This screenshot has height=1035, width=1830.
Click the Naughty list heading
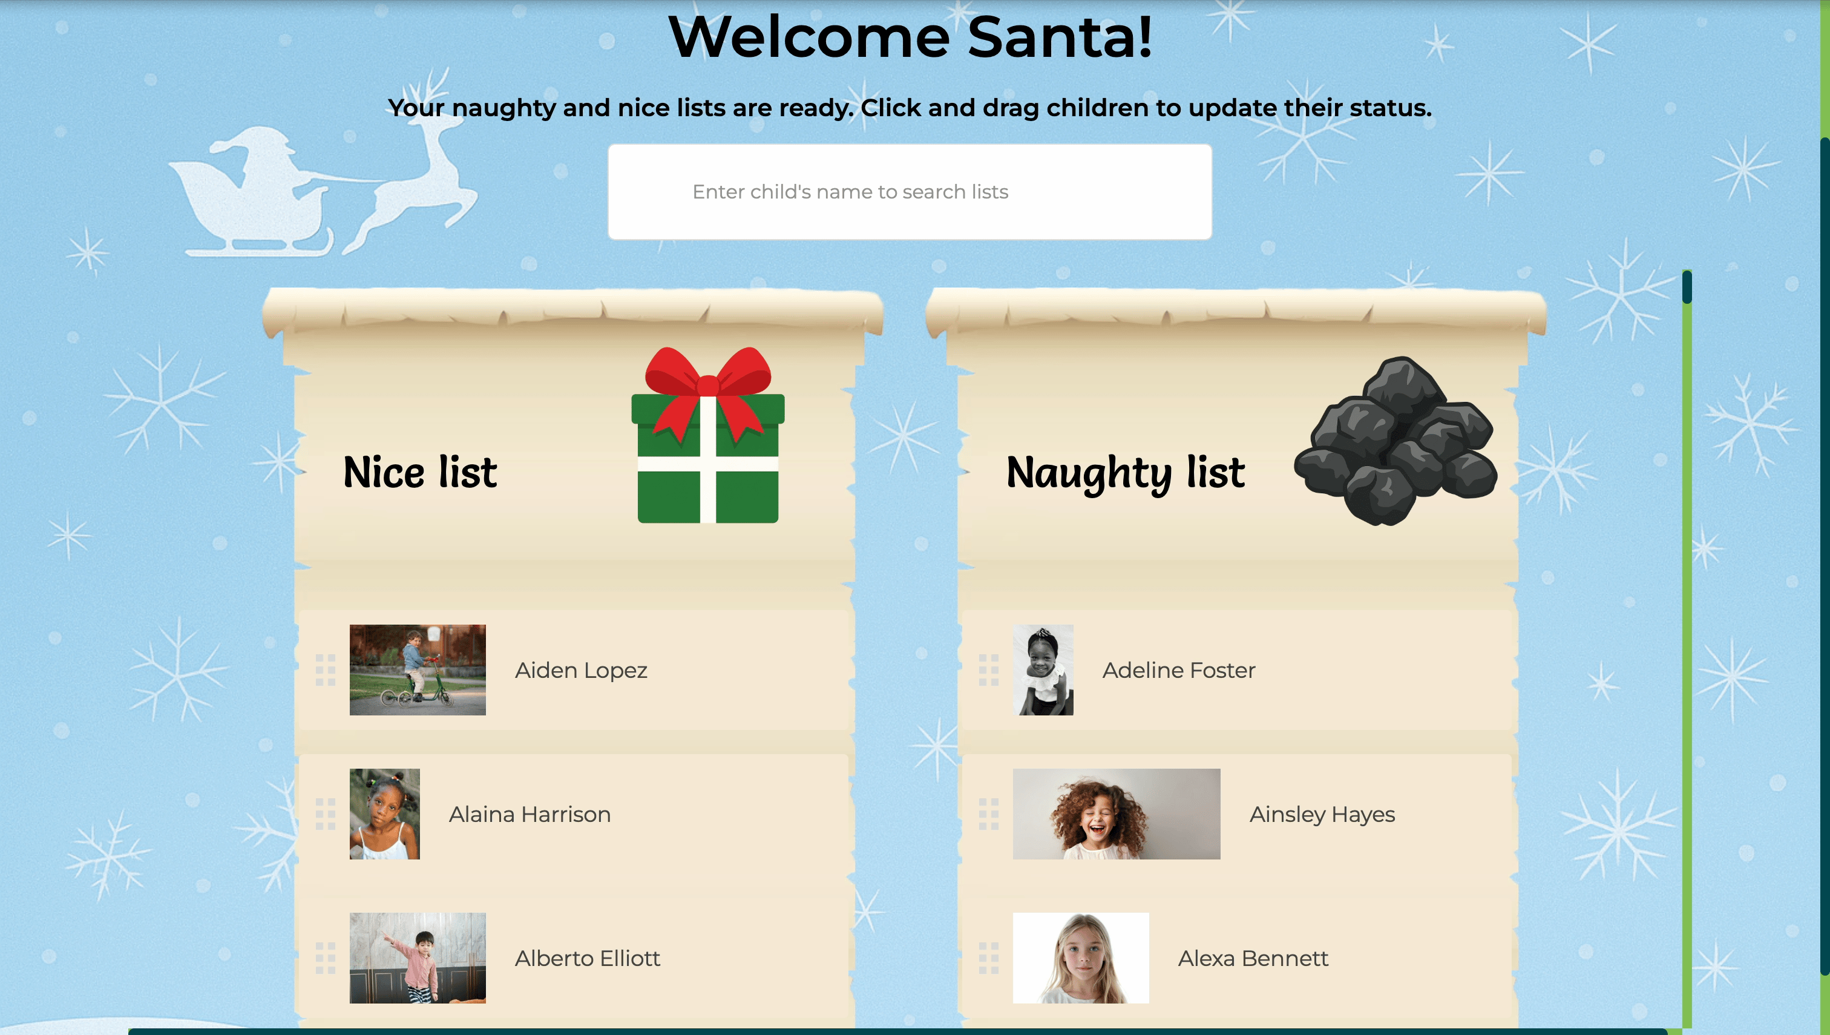1126,473
